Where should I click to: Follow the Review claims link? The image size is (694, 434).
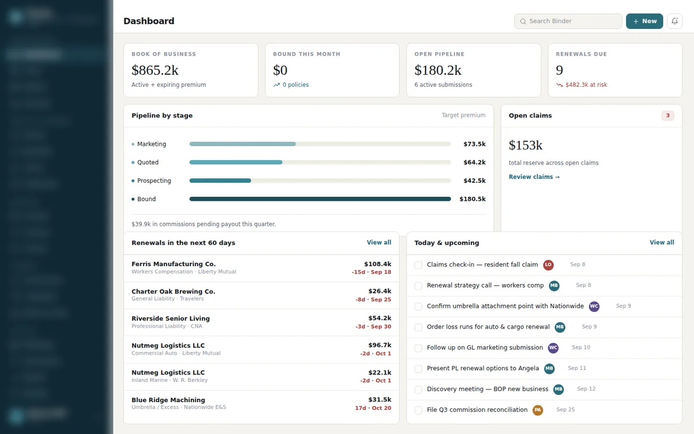click(534, 177)
